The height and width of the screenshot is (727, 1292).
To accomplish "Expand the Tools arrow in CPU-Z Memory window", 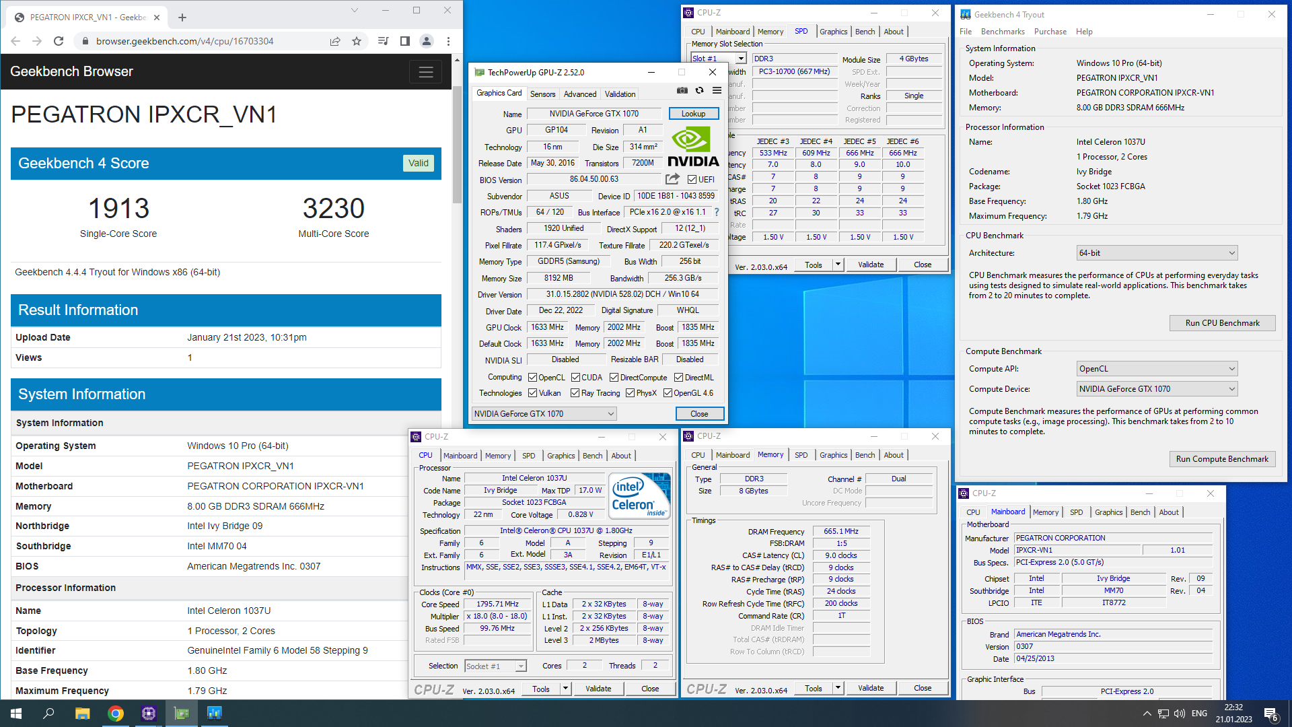I will click(838, 688).
